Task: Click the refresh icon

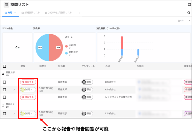Action: (189, 13)
